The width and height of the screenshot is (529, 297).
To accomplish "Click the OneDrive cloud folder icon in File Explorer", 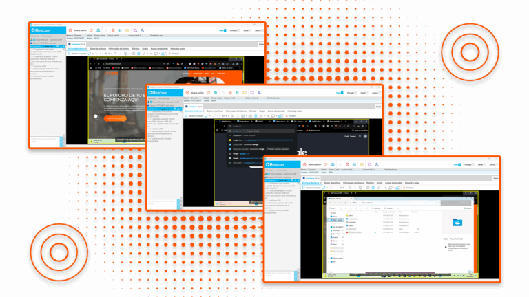I will (457, 222).
